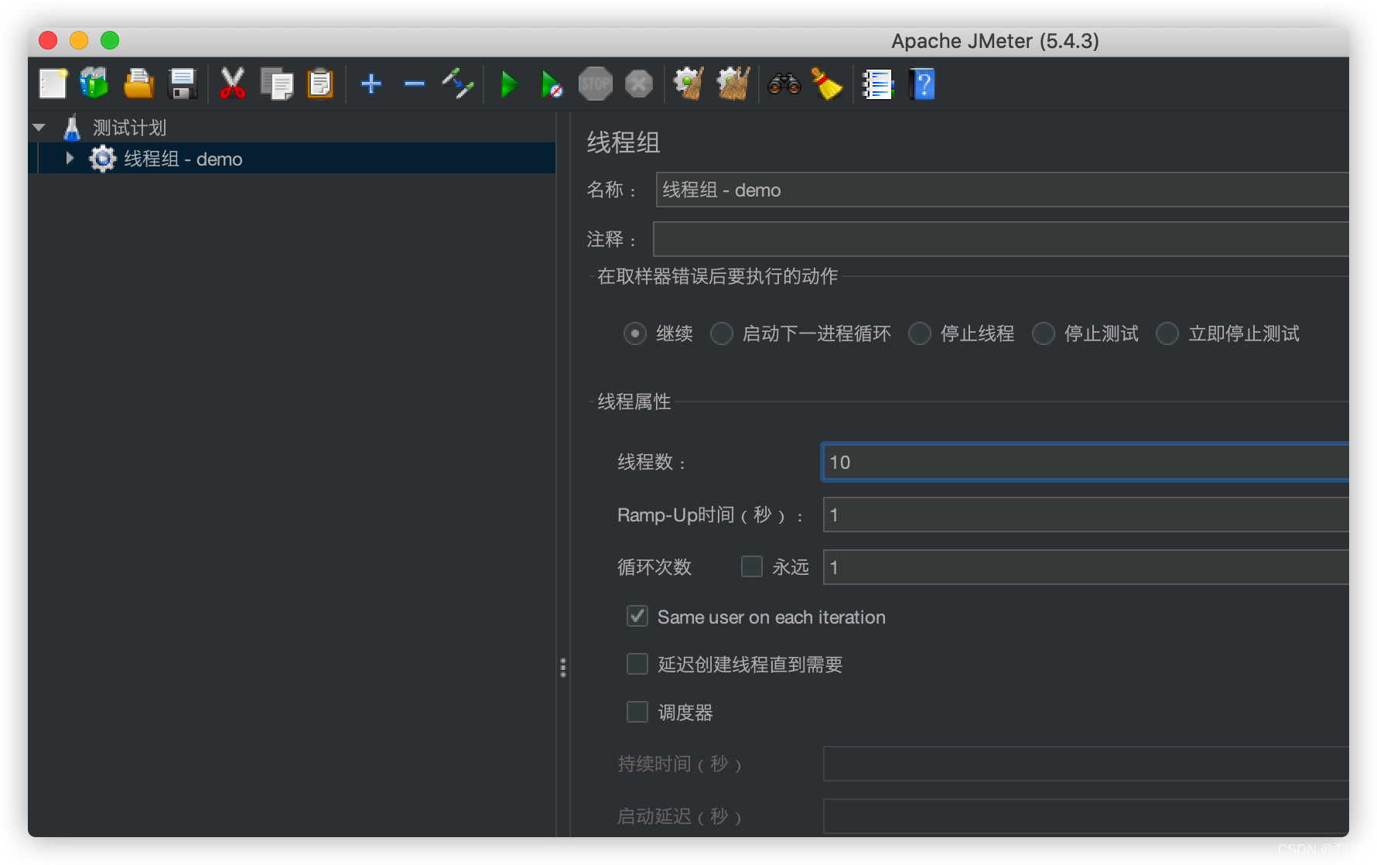
Task: Click the Cut scissors icon
Action: click(232, 84)
